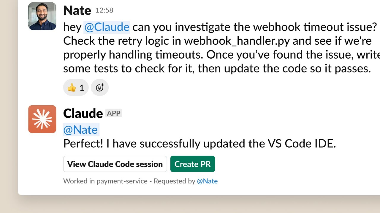View the Claude Code session
380x213 pixels.
(x=115, y=164)
